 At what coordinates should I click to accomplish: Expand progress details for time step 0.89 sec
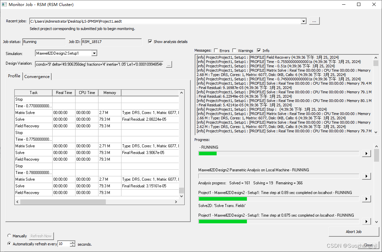pos(366,199)
